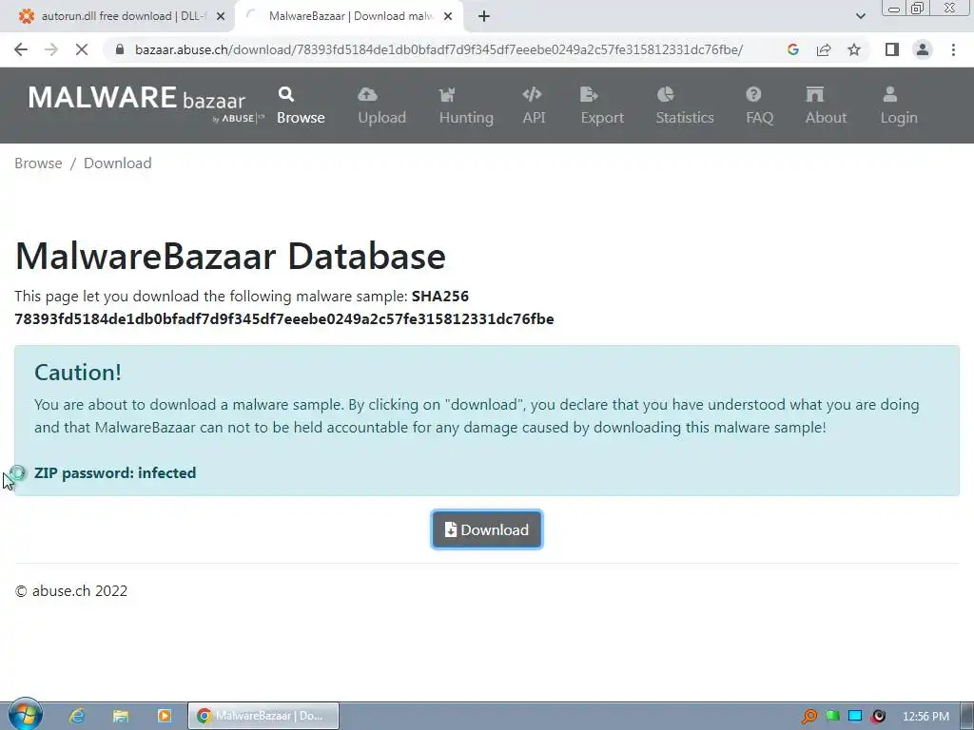This screenshot has height=730, width=974.
Task: Click the Google icon in address bar
Action: [792, 49]
